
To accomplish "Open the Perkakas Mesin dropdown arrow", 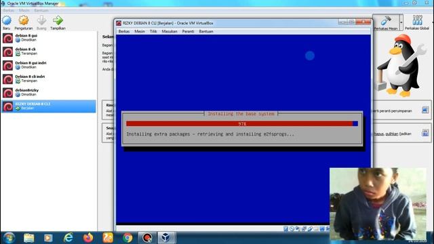I will (401, 22).
